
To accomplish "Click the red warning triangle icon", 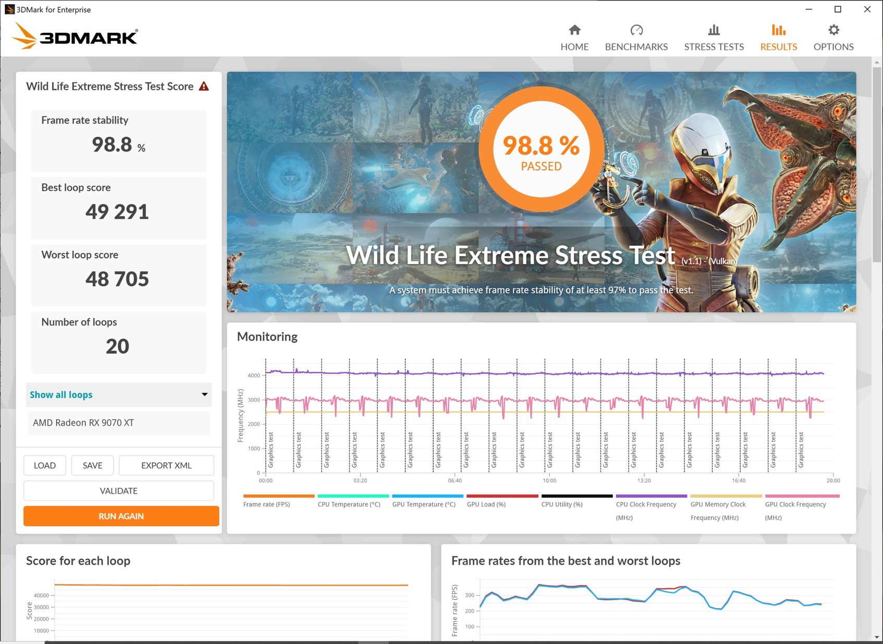I will [204, 86].
